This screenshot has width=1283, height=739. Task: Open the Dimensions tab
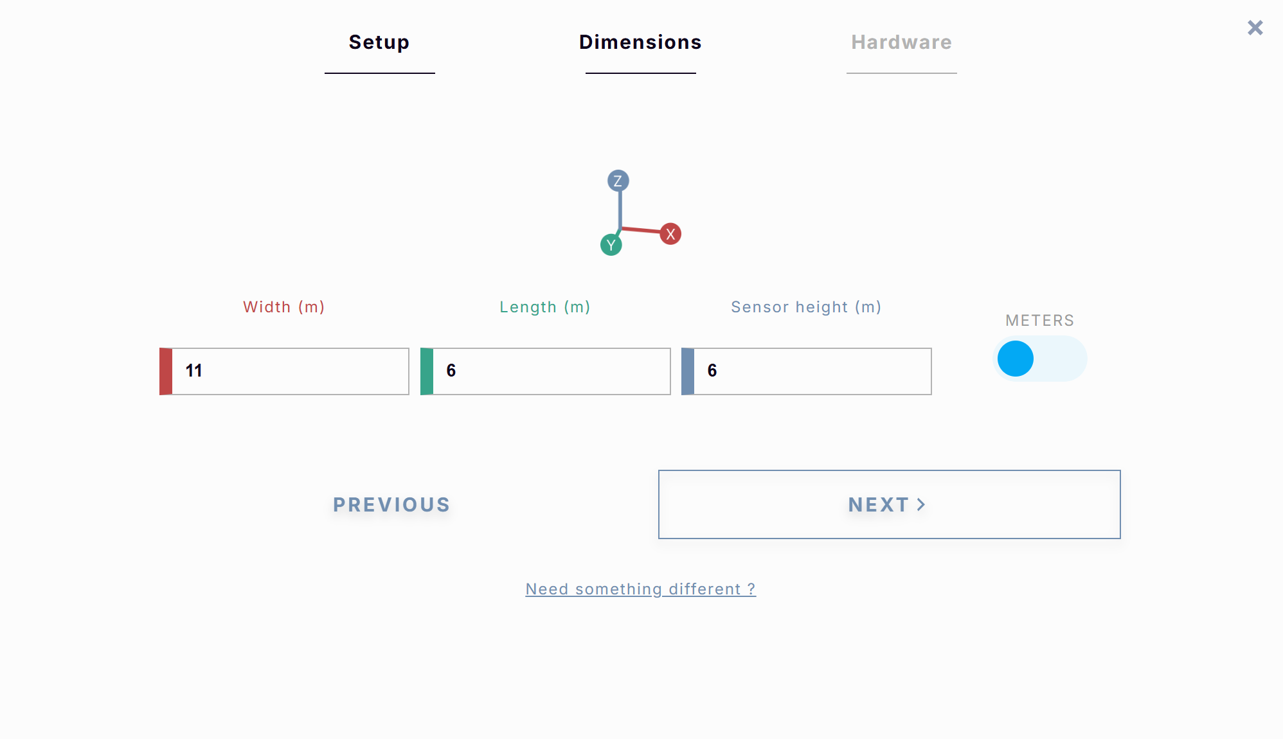pos(640,42)
